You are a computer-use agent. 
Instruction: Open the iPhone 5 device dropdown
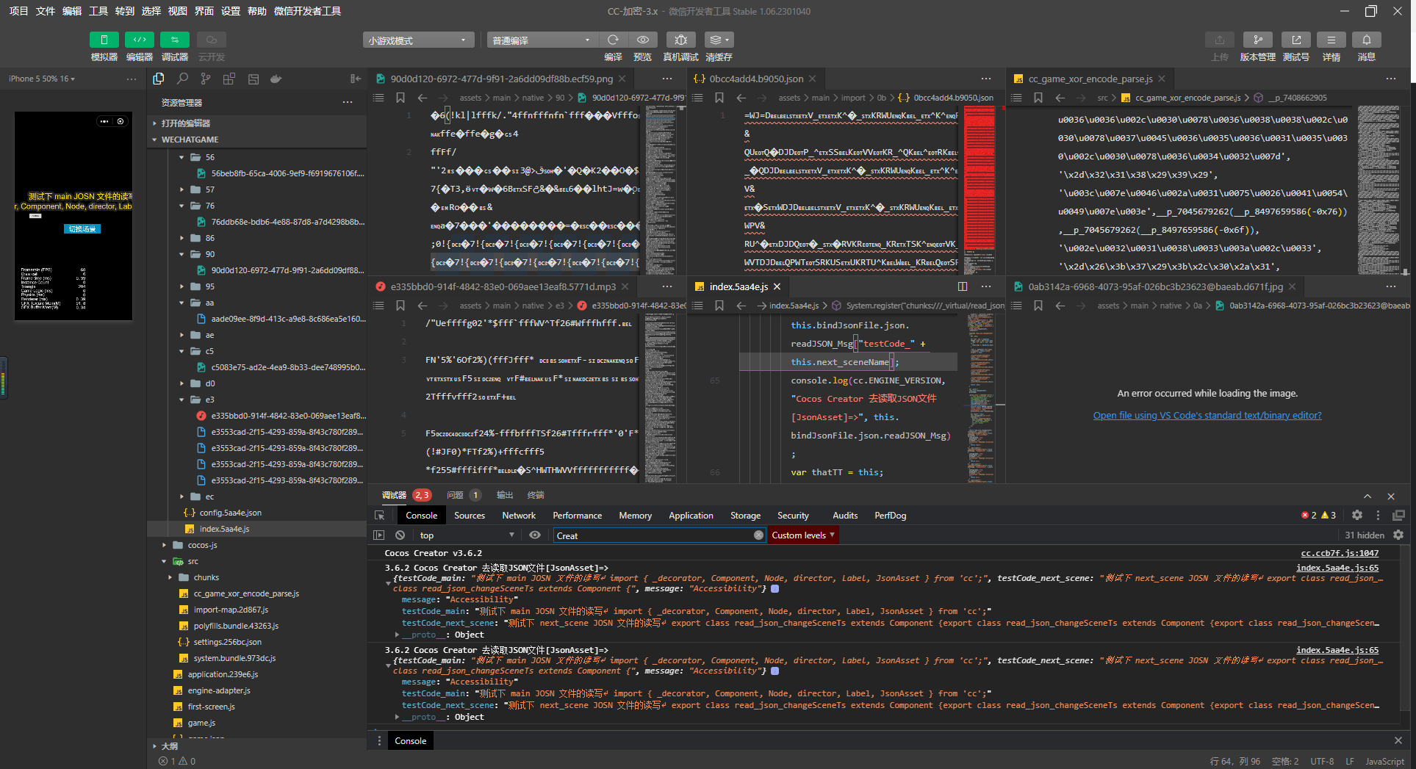click(41, 79)
